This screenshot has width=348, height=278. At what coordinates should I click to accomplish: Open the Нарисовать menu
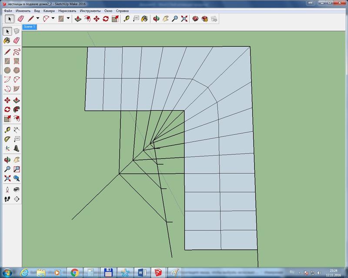[67, 10]
